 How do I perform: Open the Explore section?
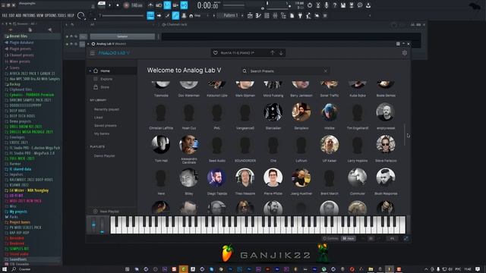(103, 79)
